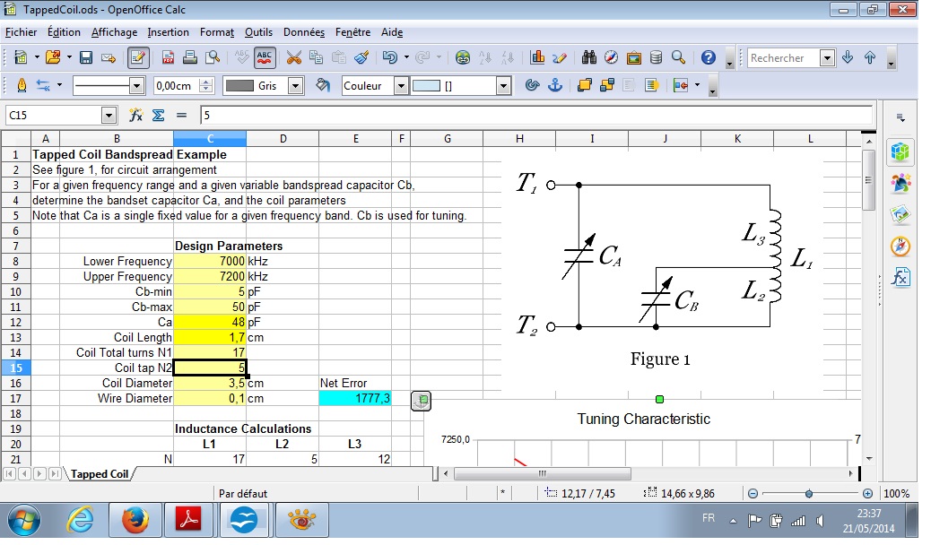This screenshot has height=545, width=931.
Task: Click in the formula input line
Action: click(x=536, y=115)
